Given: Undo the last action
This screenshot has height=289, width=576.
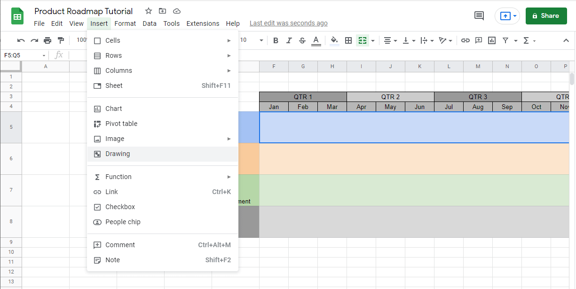Looking at the screenshot, I should coord(21,40).
